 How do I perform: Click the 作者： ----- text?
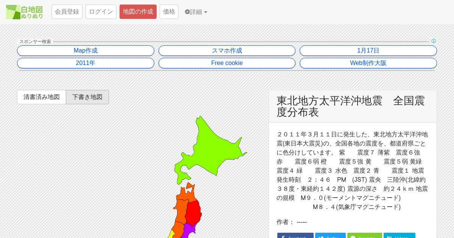click(x=292, y=222)
